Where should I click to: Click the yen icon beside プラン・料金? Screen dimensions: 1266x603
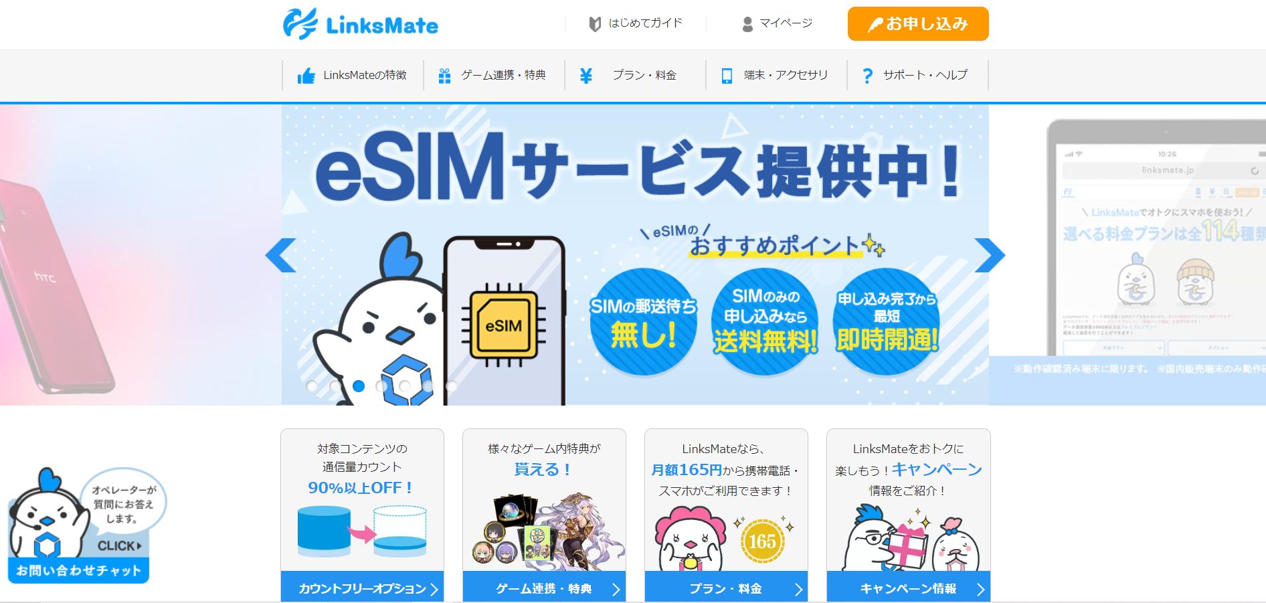(586, 76)
